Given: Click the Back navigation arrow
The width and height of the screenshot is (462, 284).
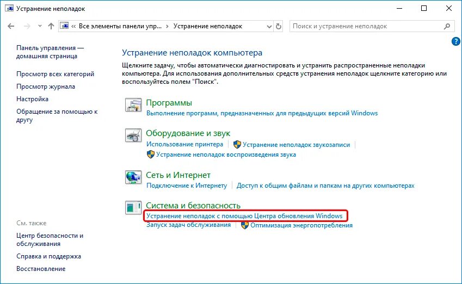Looking at the screenshot, I should [11, 26].
